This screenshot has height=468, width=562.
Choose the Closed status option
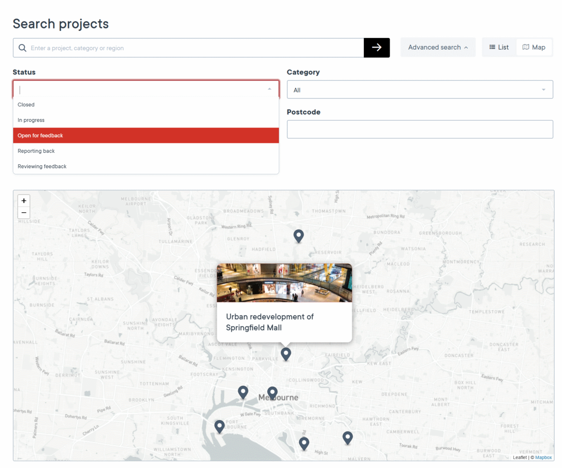tap(146, 105)
